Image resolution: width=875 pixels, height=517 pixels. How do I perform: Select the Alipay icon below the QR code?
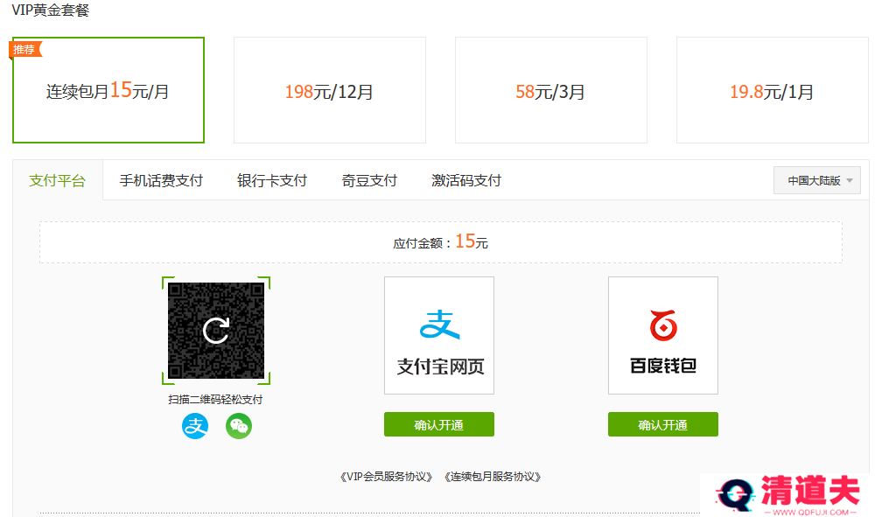coord(194,426)
